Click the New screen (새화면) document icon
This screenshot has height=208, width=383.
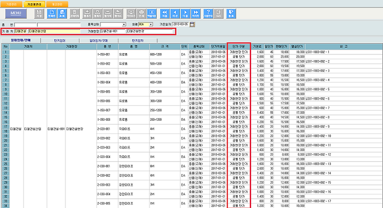[x=52, y=13]
